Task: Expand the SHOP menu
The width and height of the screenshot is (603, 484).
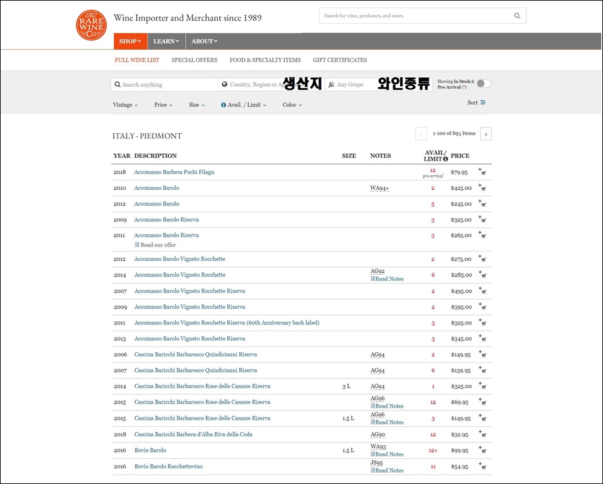Action: (131, 41)
